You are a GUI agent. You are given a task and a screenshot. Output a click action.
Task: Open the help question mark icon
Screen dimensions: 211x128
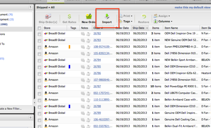point(30,7)
